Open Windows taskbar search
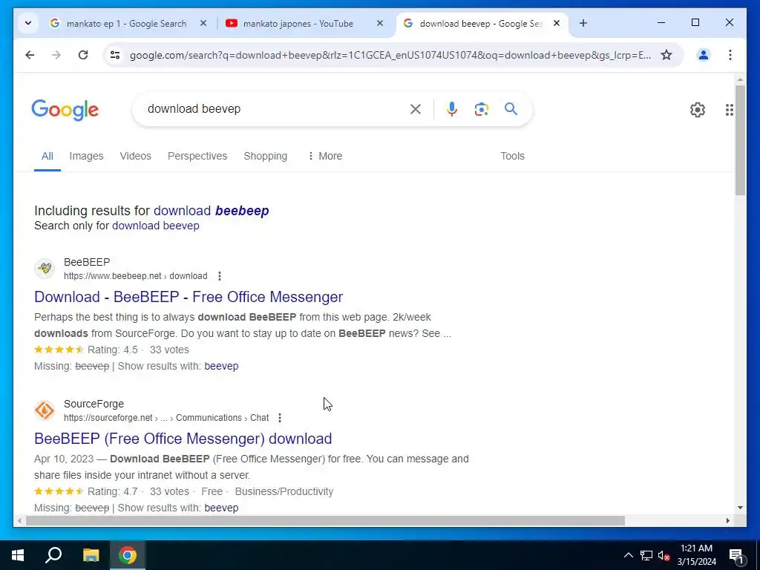This screenshot has width=760, height=570. click(x=53, y=555)
